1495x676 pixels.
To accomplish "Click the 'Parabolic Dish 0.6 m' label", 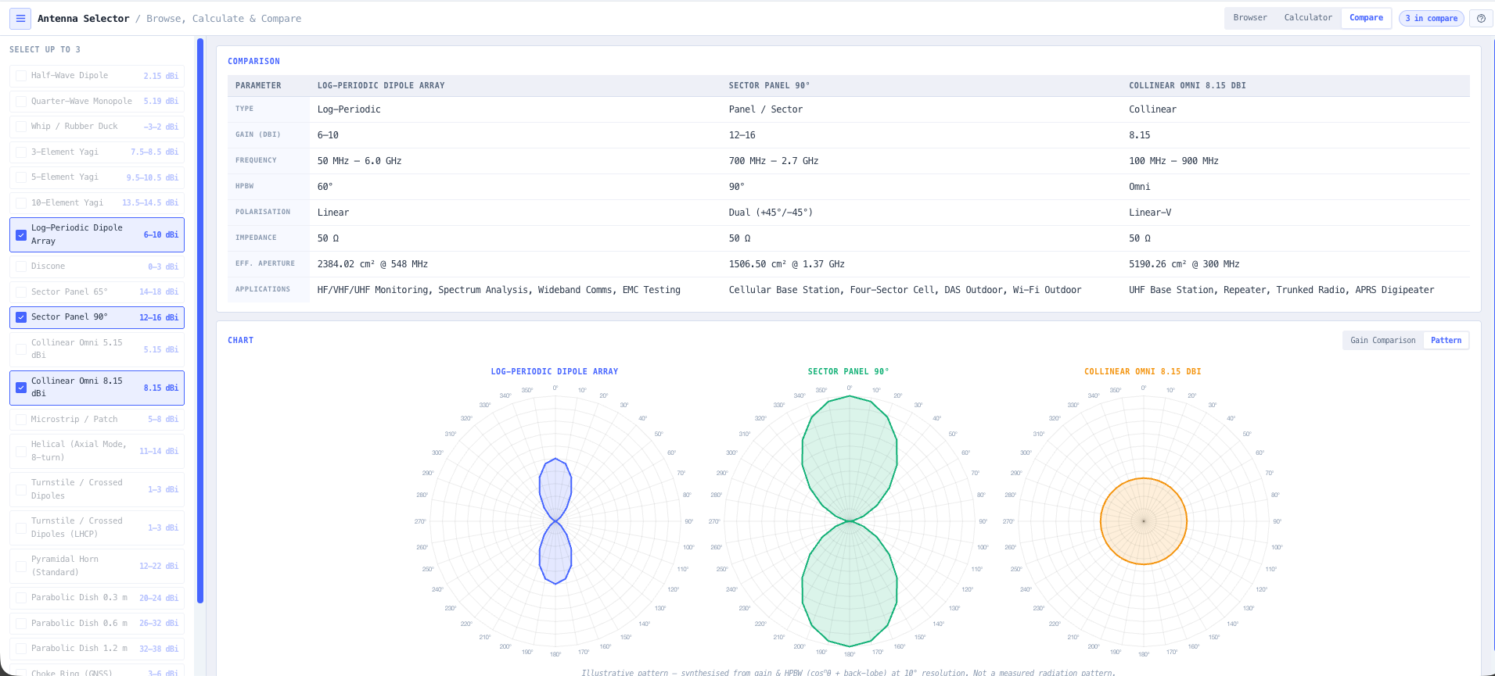I will pyautogui.click(x=79, y=624).
